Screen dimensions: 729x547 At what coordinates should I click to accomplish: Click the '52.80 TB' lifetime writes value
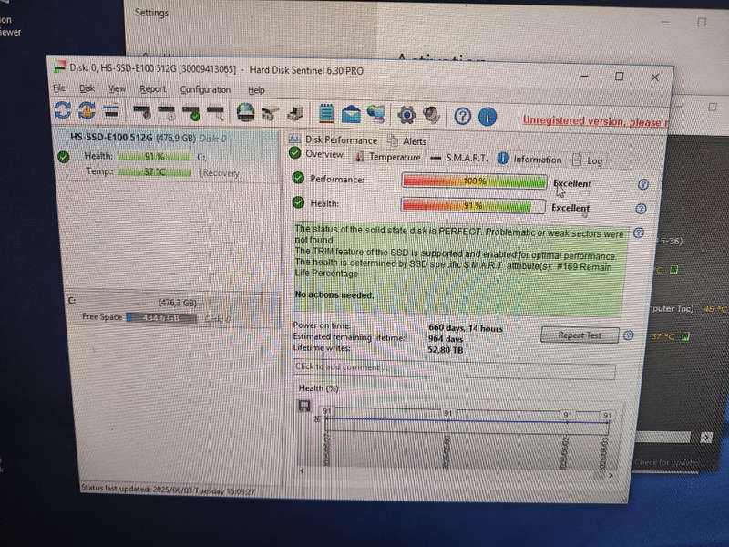click(x=446, y=350)
